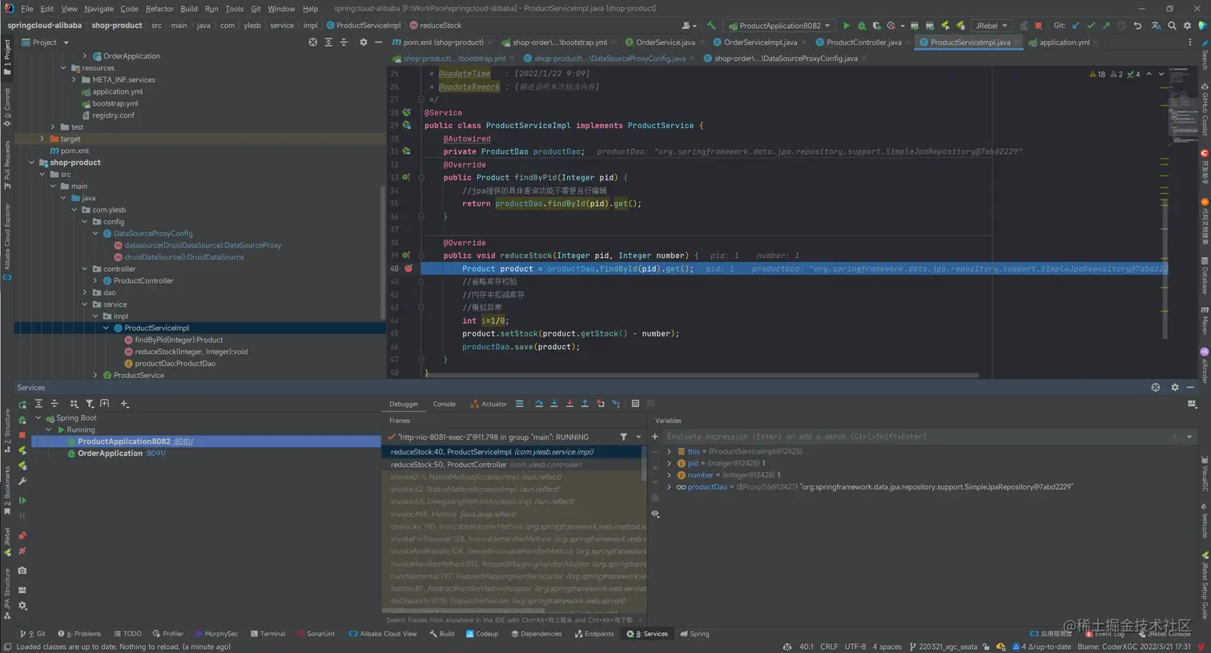Select the ProductController class in Project tree
1211x653 pixels.
143,280
